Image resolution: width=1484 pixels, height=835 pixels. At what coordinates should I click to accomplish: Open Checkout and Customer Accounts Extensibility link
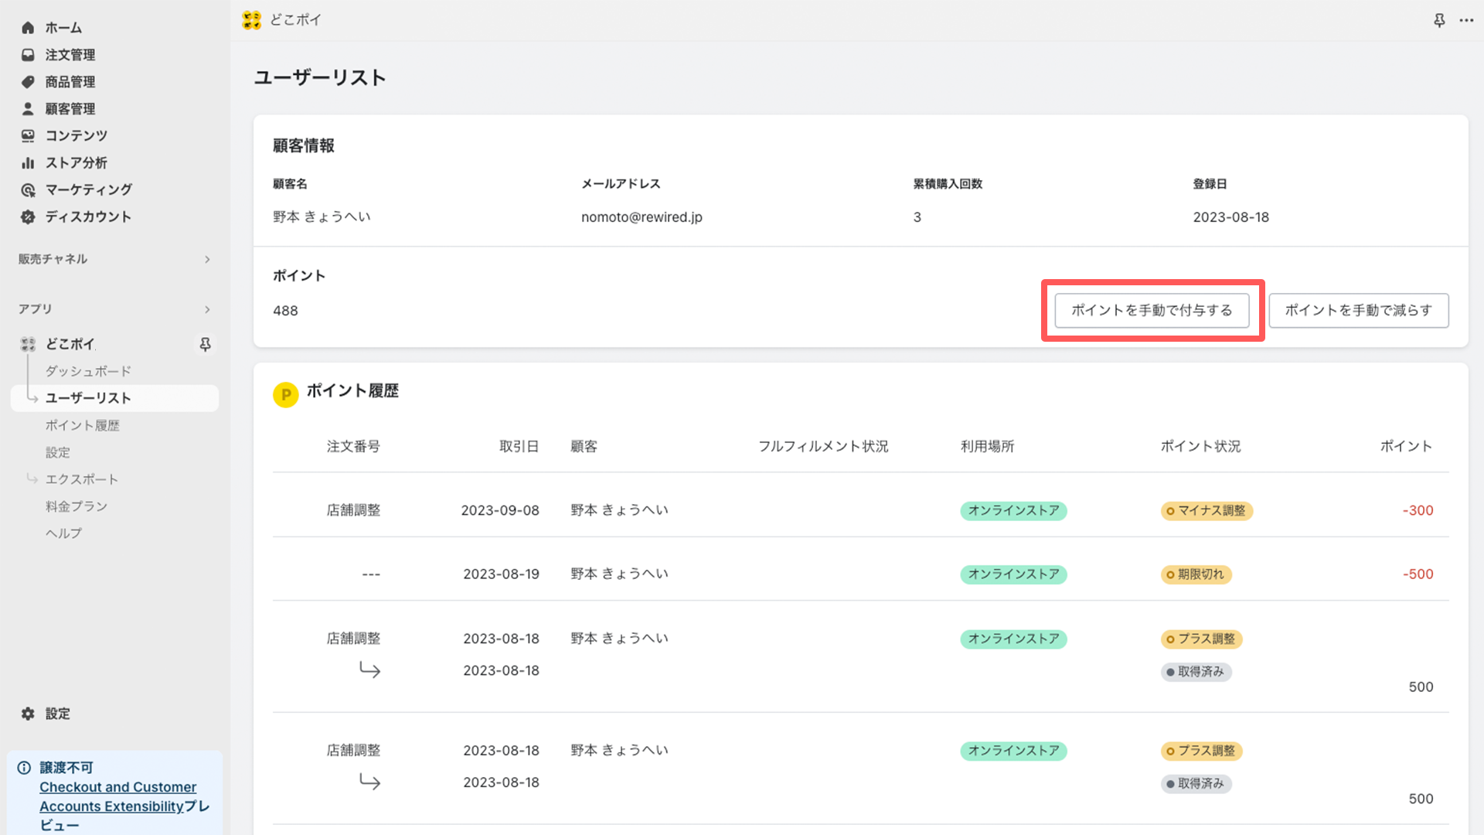[x=118, y=796]
